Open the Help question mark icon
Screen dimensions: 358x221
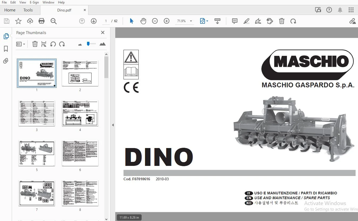[329, 10]
